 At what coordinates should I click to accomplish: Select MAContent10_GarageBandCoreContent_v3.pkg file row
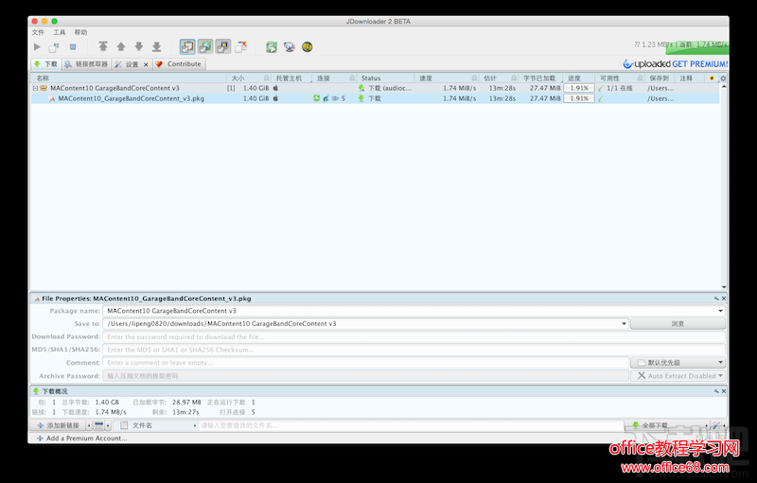[x=375, y=98]
